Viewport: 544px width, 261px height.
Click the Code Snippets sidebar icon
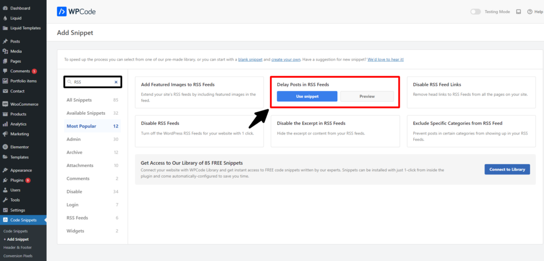(x=5, y=220)
